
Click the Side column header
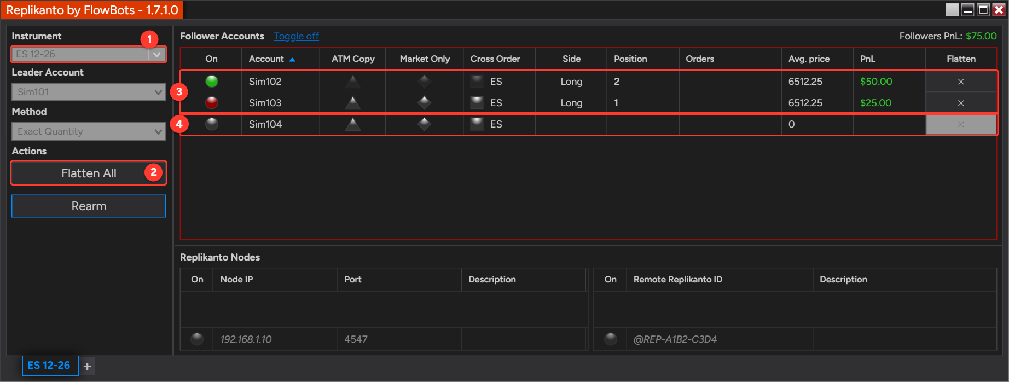[x=571, y=59]
